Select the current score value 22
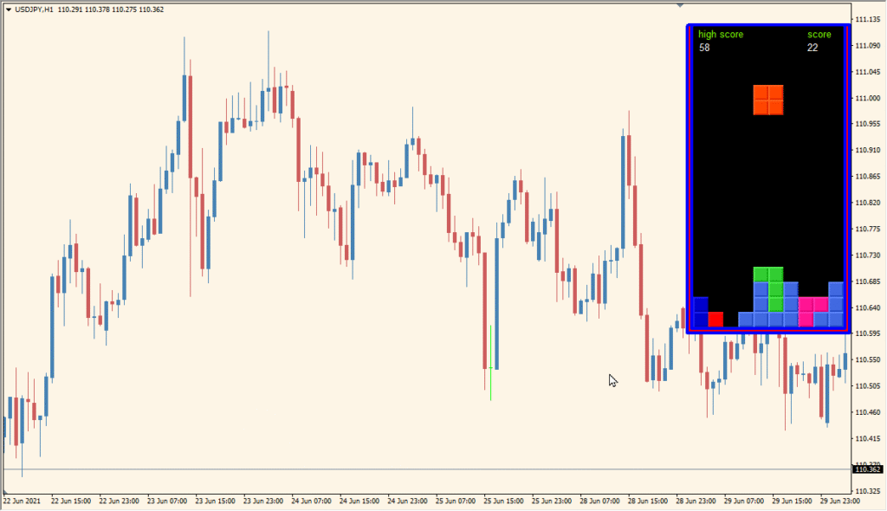This screenshot has height=511, width=887. (x=813, y=49)
